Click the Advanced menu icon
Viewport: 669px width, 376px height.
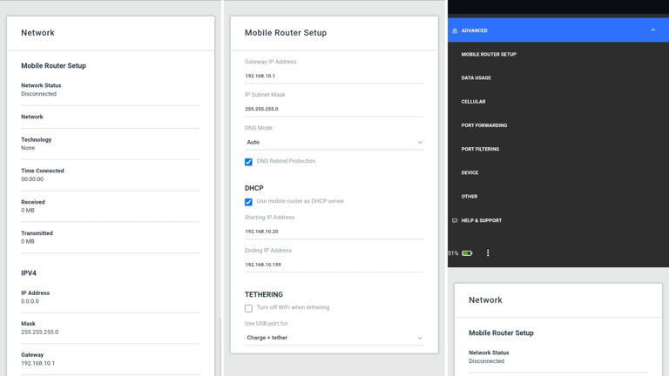(455, 30)
